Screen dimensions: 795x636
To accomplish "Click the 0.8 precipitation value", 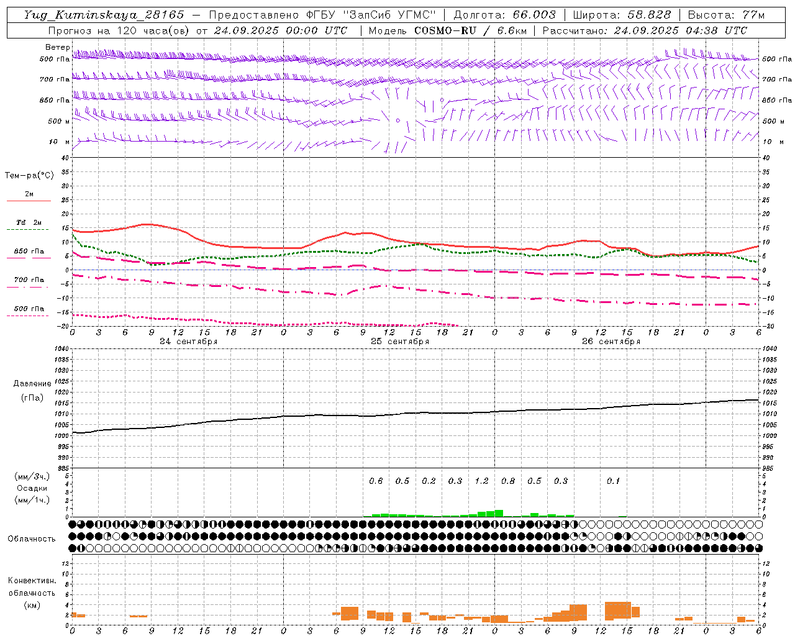I will click(508, 481).
